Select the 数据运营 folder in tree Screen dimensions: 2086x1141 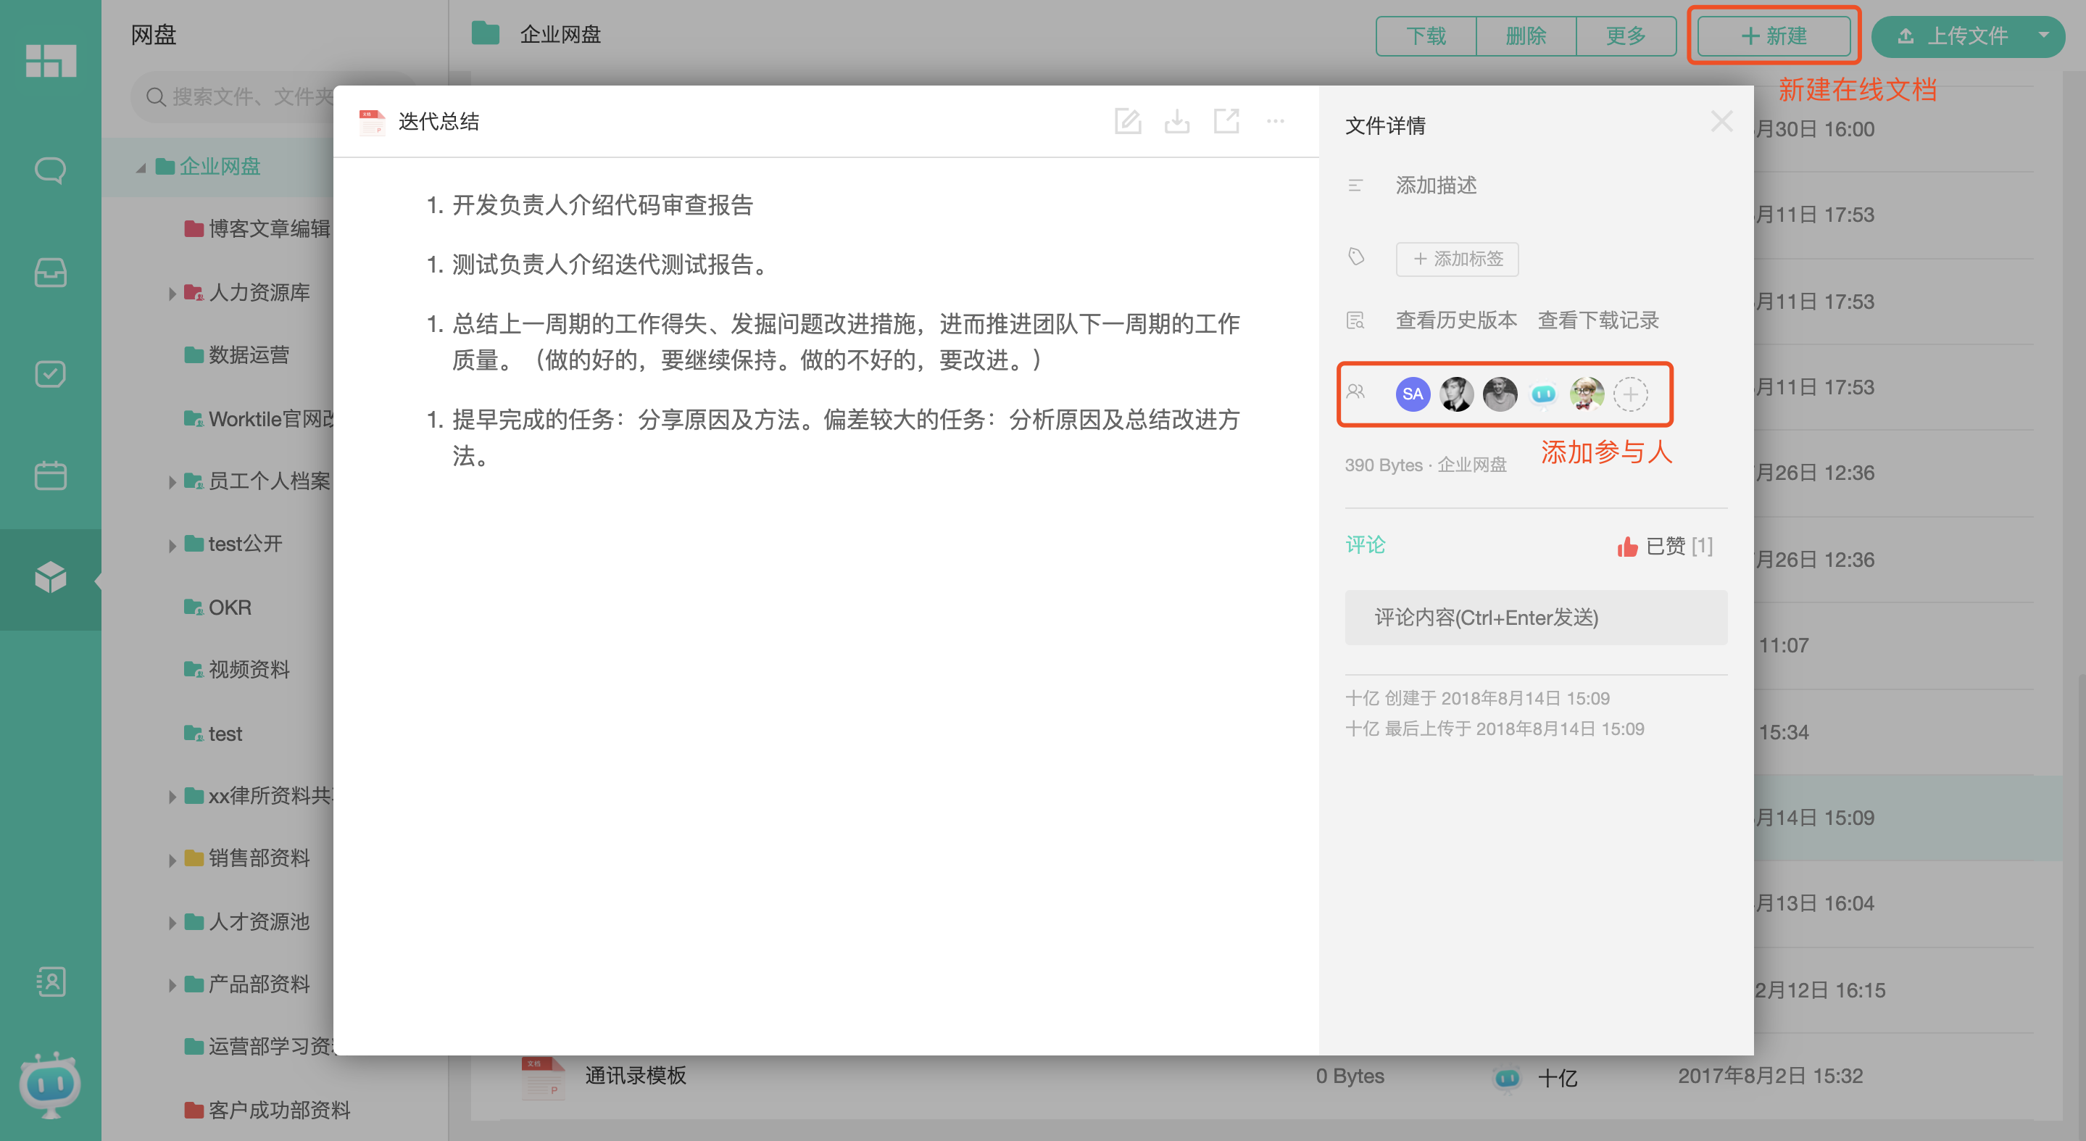(x=248, y=354)
